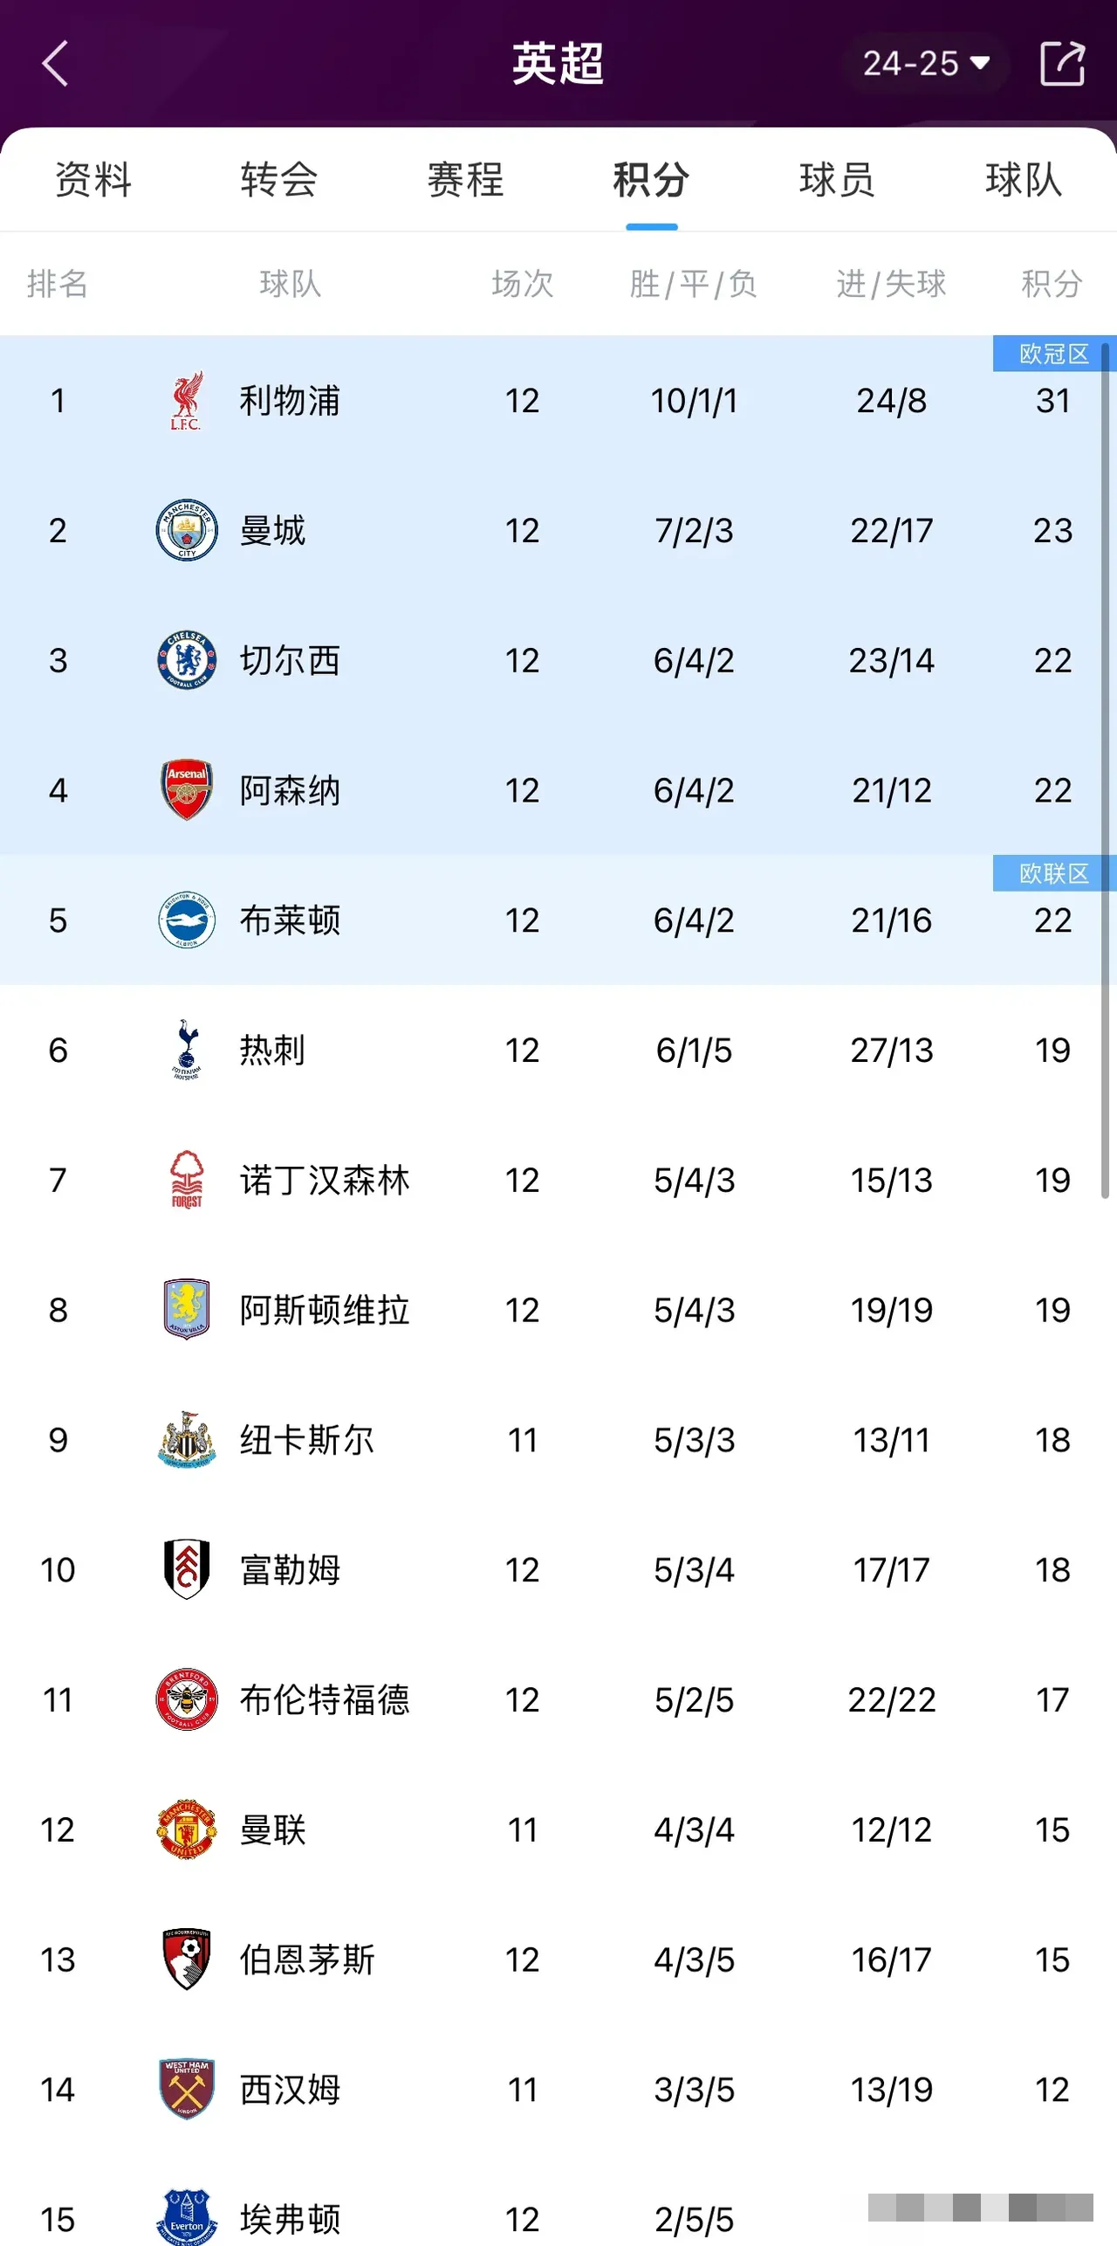Tap the Manchester United crest
Screen dimensions: 1117x2246
[x=186, y=1829]
